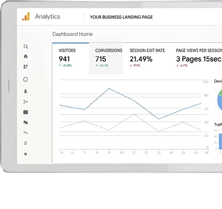This screenshot has width=222, height=209.
Task: Select the Session Exit Rate tab
Action: (x=147, y=59)
